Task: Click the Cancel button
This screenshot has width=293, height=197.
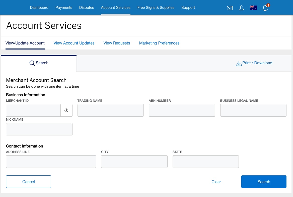Action: tap(29, 182)
